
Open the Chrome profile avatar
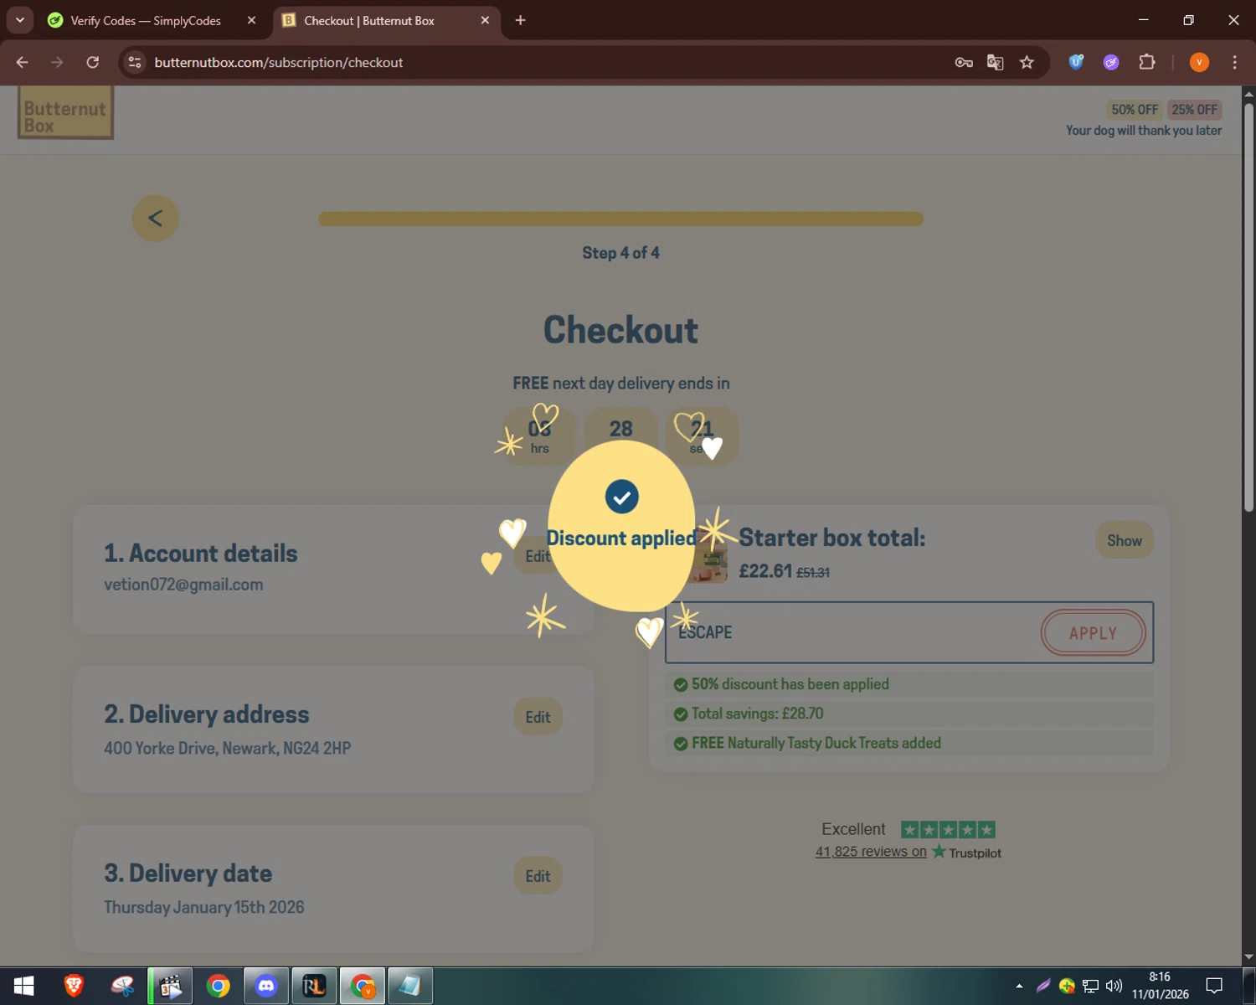(x=1199, y=62)
